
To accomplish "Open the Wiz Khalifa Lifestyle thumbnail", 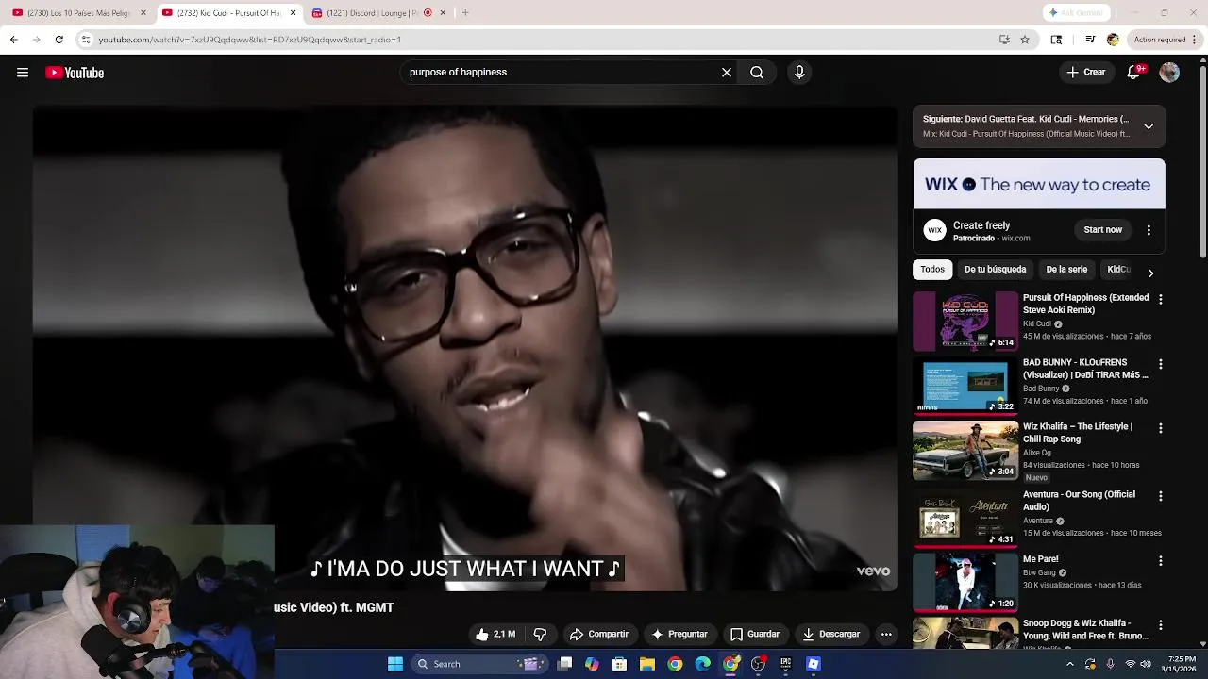I will pyautogui.click(x=965, y=451).
